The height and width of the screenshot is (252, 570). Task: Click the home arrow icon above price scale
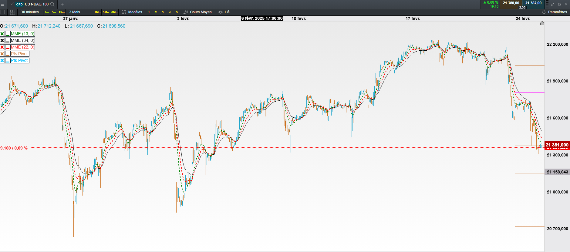click(542, 23)
